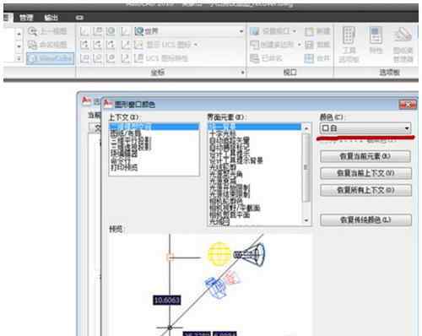Click the 剪裁 clip viewport icon
422x336 pixels.
(309, 45)
